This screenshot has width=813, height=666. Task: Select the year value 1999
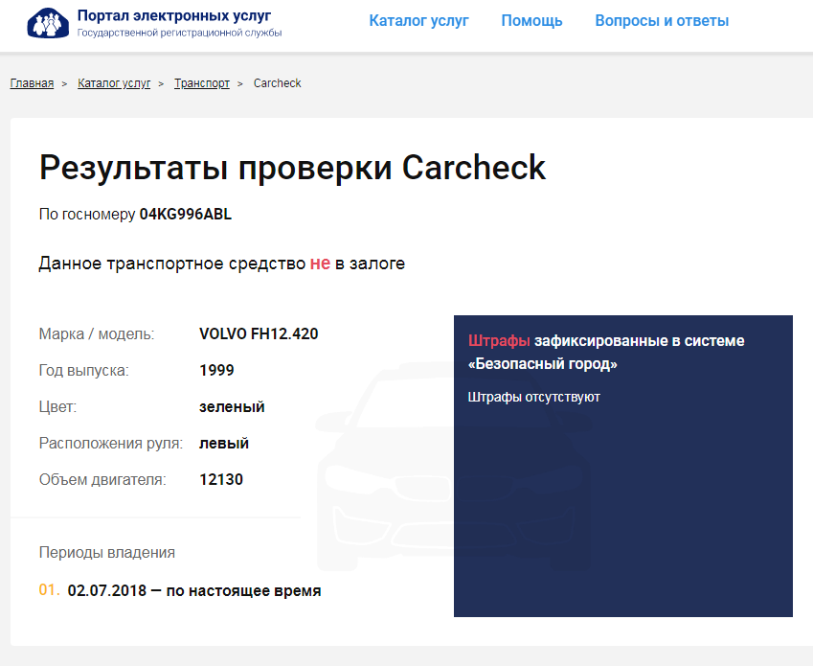click(x=216, y=370)
